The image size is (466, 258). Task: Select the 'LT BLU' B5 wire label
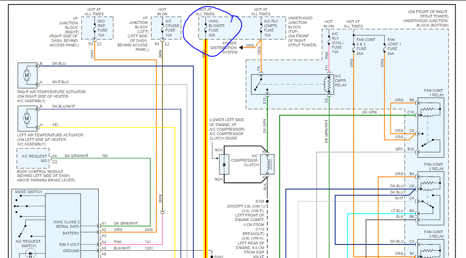[x=397, y=211]
